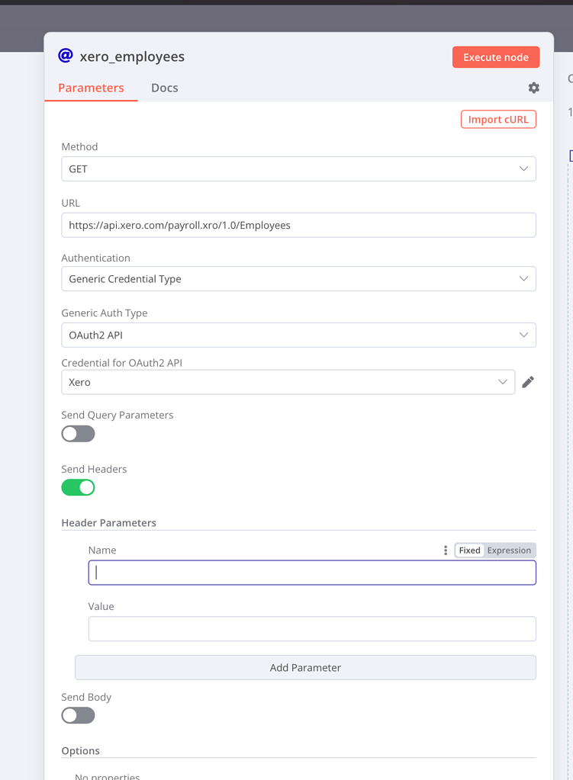Screen dimensions: 573x780
Task: Click the Add Parameter button
Action: (305, 668)
